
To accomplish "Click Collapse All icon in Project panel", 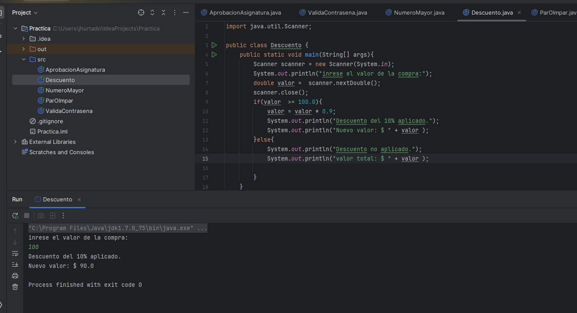I will [x=164, y=13].
